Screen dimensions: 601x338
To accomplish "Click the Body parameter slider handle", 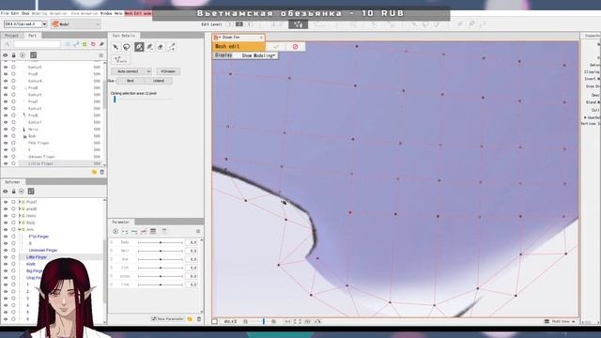I will tap(161, 242).
